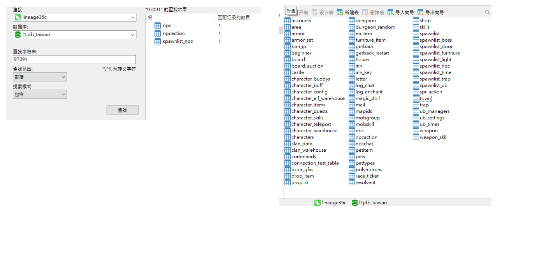Click the droplist table icon

pos(288,182)
